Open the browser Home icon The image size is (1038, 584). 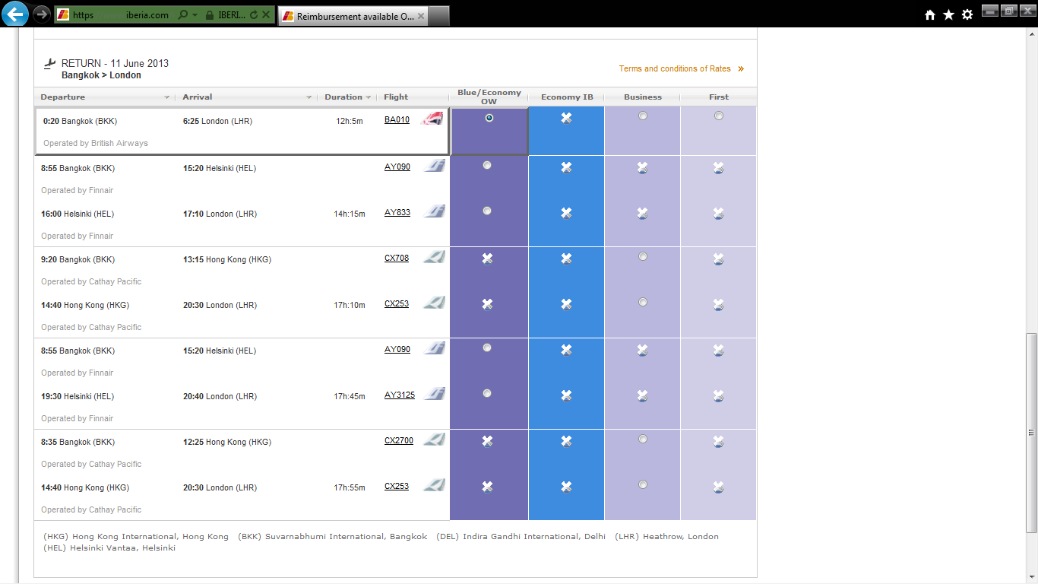[930, 14]
